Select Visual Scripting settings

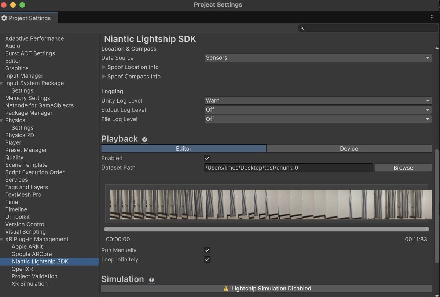click(x=25, y=232)
